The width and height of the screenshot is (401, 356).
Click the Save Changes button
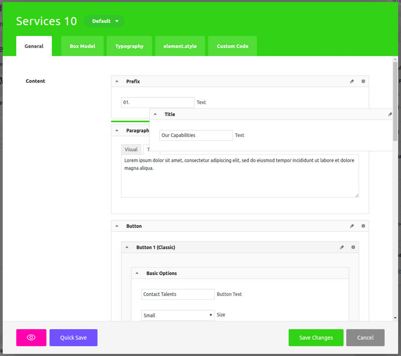click(x=316, y=337)
